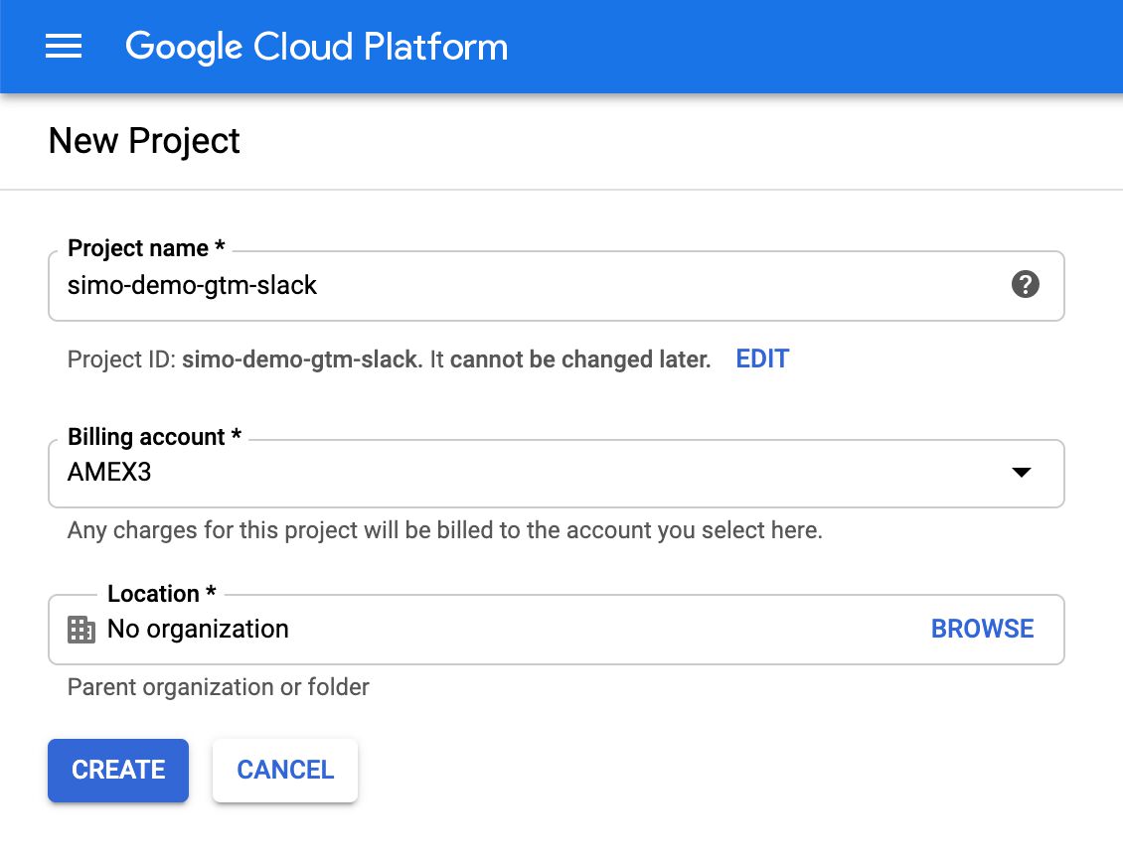Image resolution: width=1123 pixels, height=858 pixels.
Task: Click the billing charges helper text
Action: tap(445, 530)
